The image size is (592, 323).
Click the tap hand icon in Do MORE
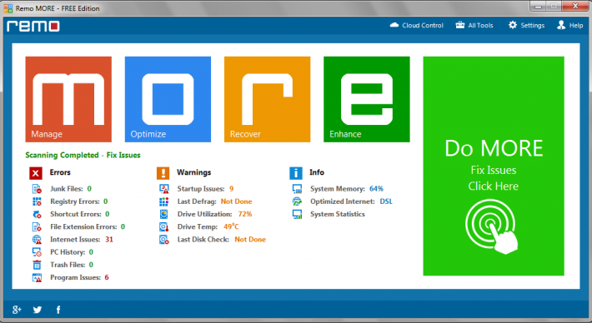click(492, 227)
